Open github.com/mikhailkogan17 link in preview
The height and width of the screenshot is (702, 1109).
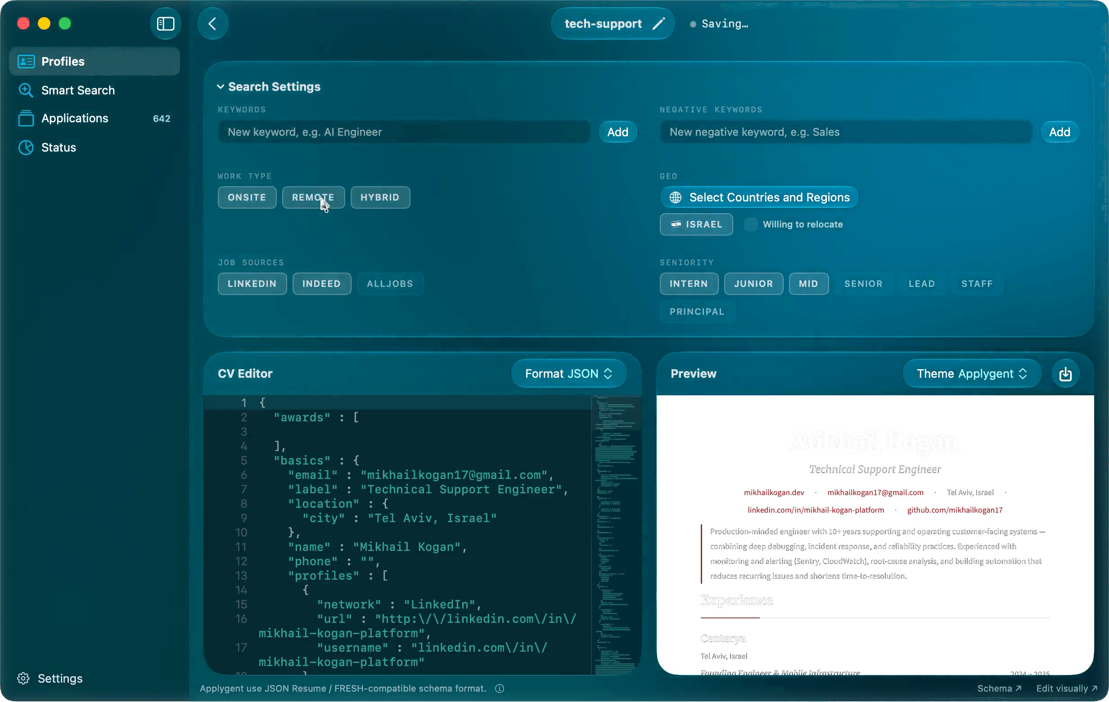[x=955, y=510]
